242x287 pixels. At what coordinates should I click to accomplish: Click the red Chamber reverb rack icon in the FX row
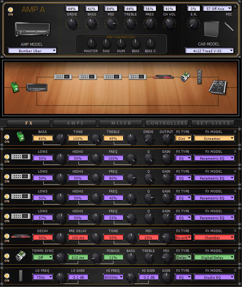pos(21,236)
